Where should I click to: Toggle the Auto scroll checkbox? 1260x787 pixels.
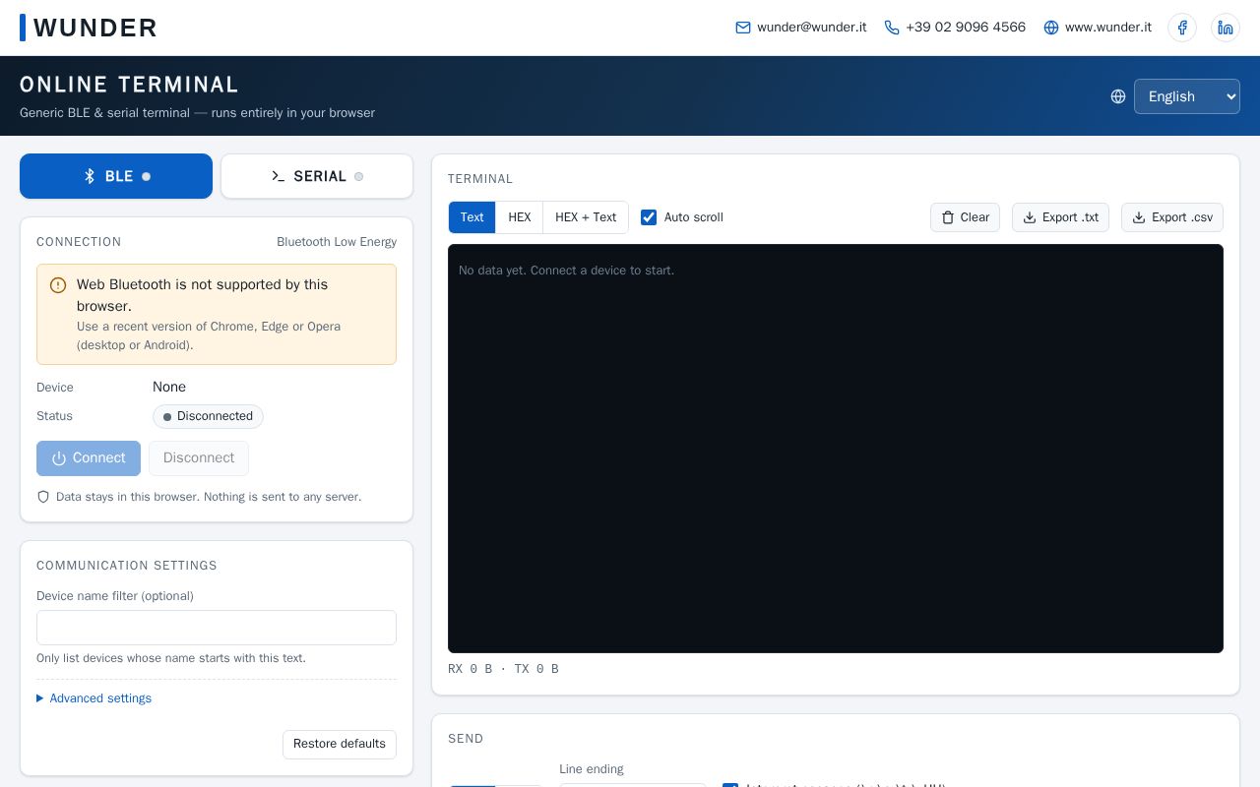click(x=649, y=217)
